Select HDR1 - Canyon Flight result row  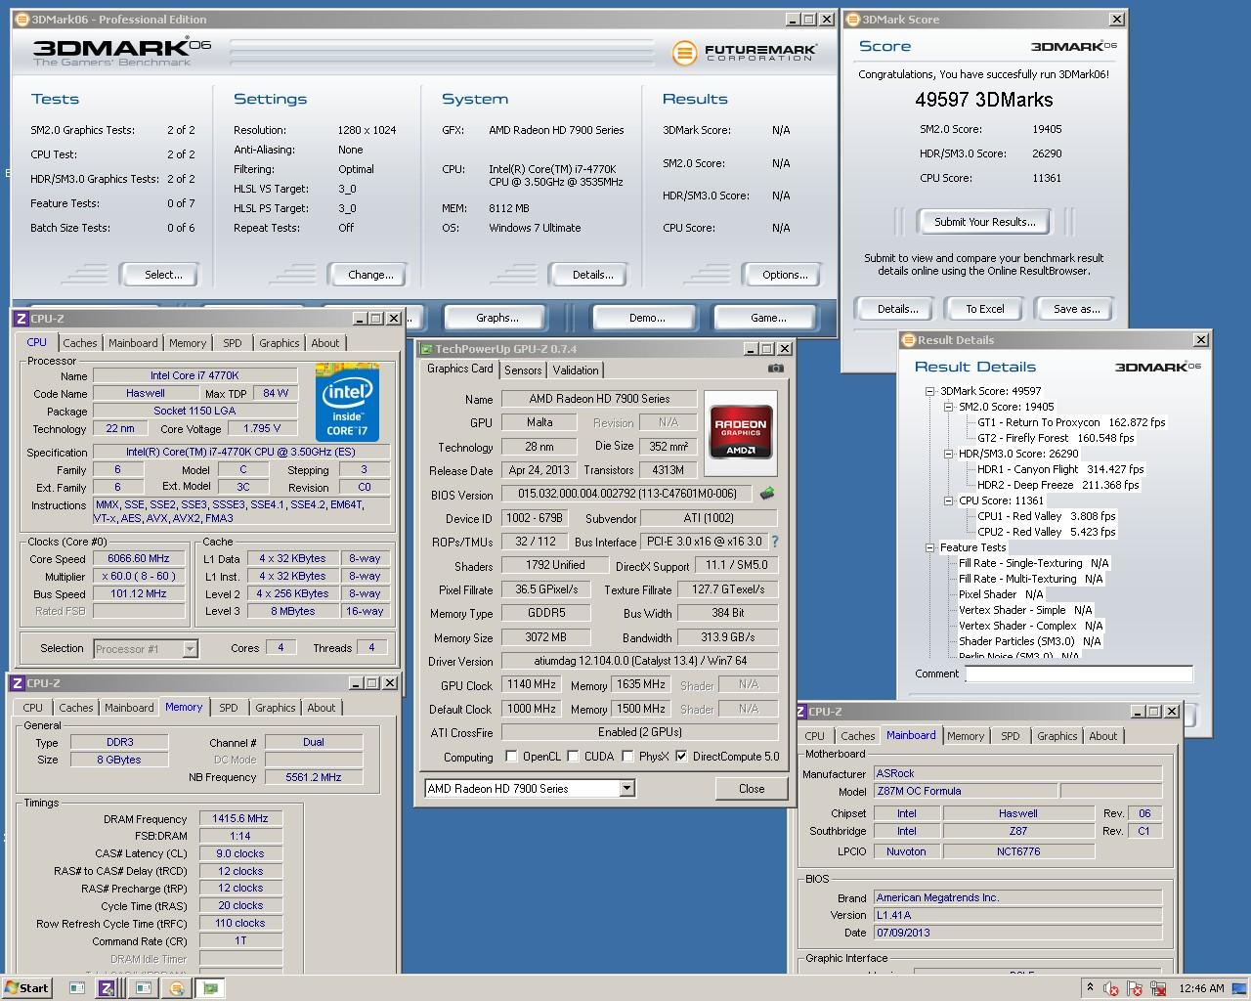1060,469
